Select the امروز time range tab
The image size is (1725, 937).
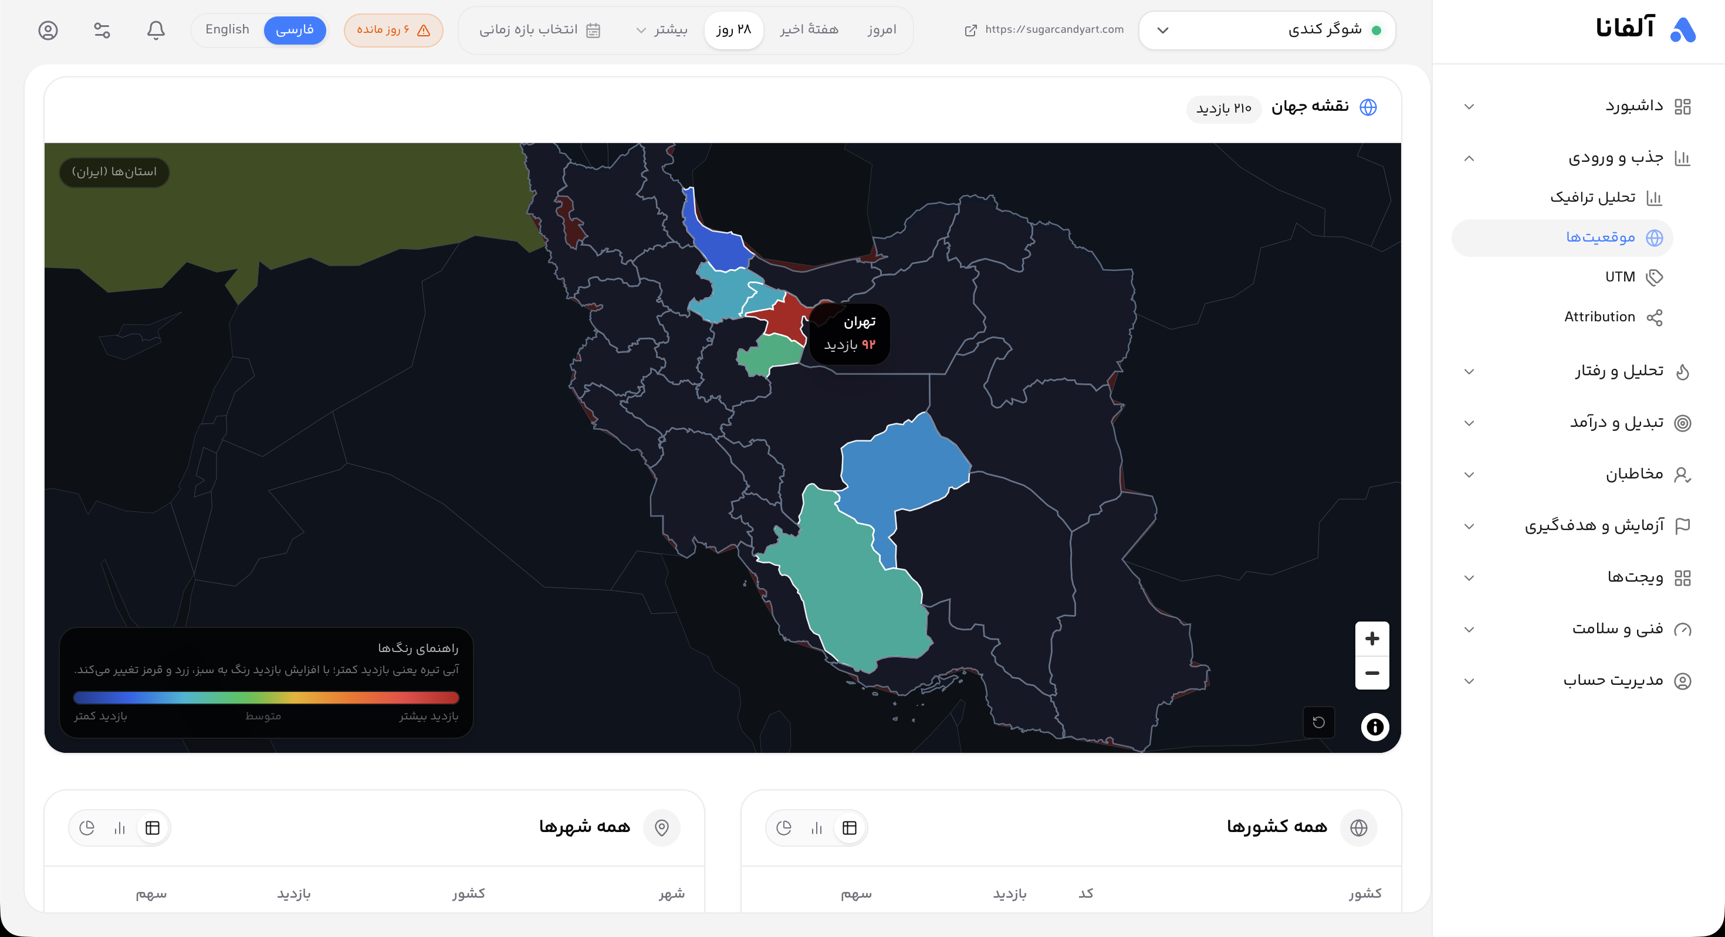tap(882, 30)
